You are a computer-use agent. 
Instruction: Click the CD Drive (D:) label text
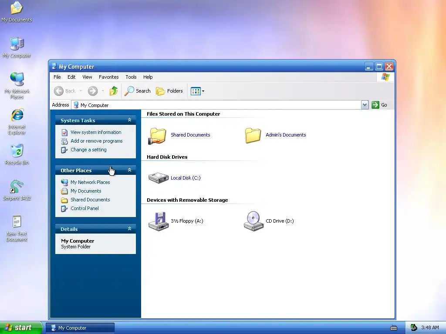pos(280,221)
